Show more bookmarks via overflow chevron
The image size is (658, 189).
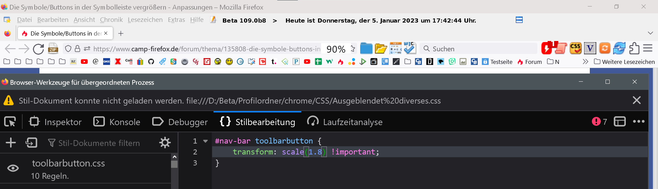click(585, 62)
